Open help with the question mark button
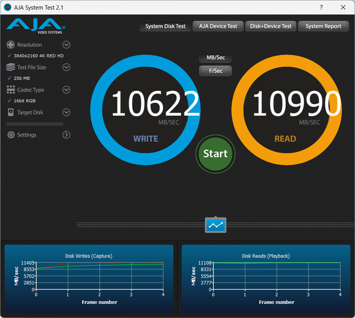355x318 pixels. 321,7
